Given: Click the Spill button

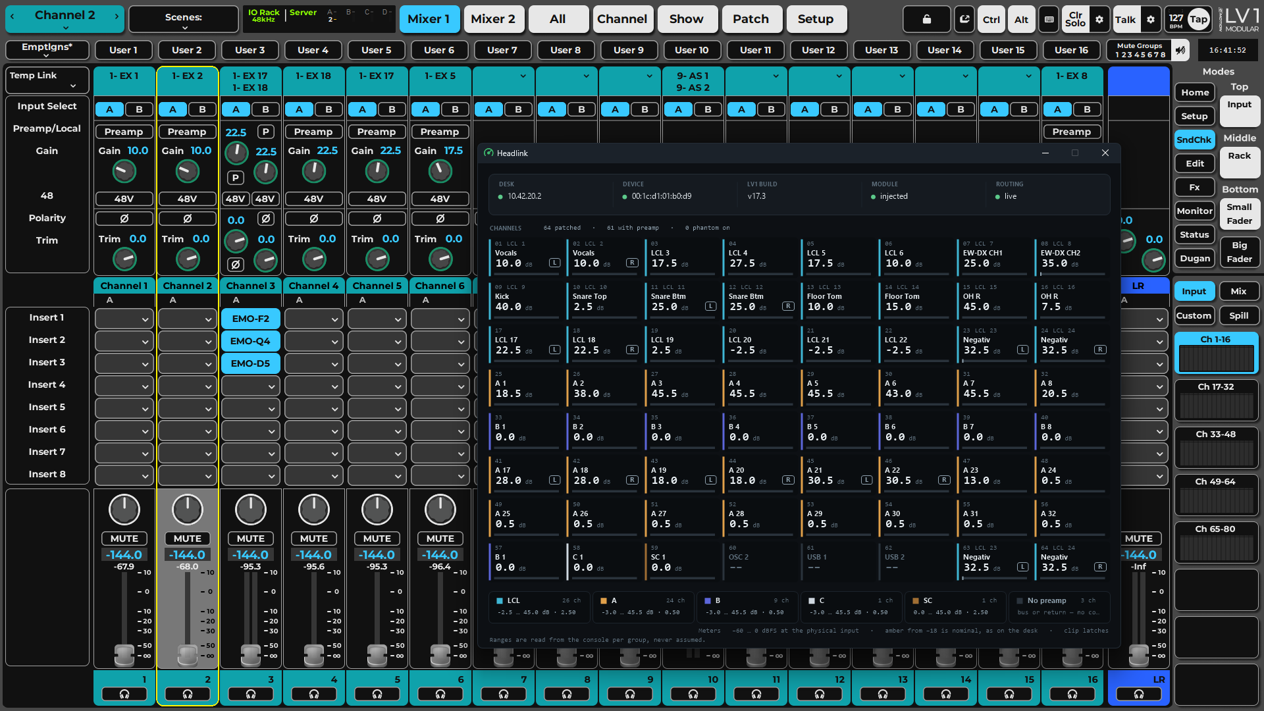Looking at the screenshot, I should (x=1239, y=316).
